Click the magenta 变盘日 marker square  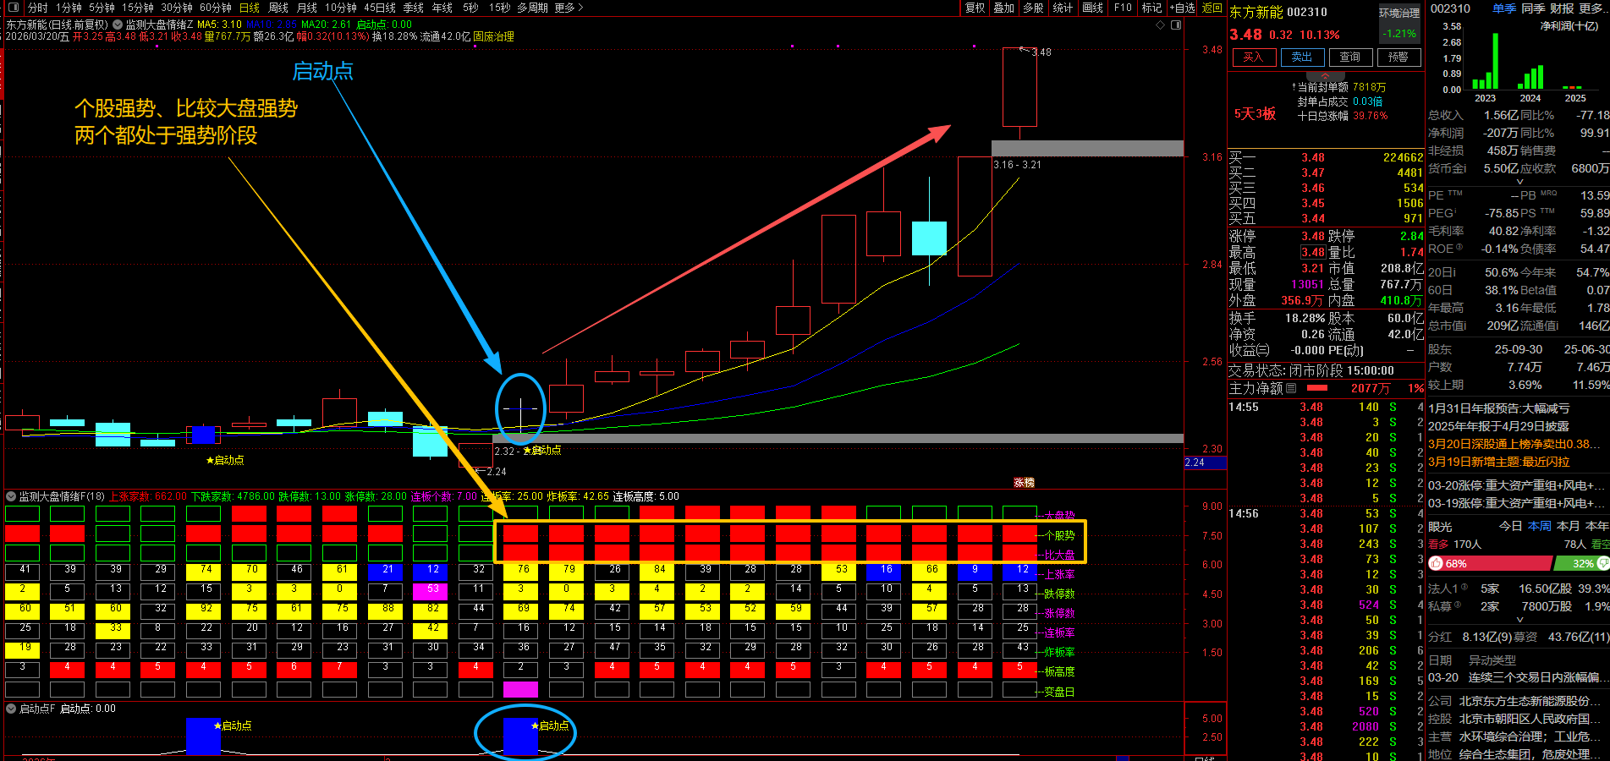pyautogui.click(x=520, y=690)
